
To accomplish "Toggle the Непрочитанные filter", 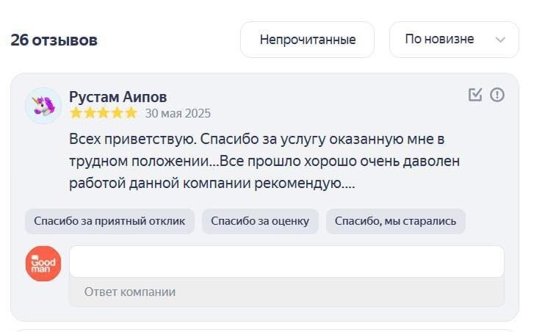I will pos(307,40).
